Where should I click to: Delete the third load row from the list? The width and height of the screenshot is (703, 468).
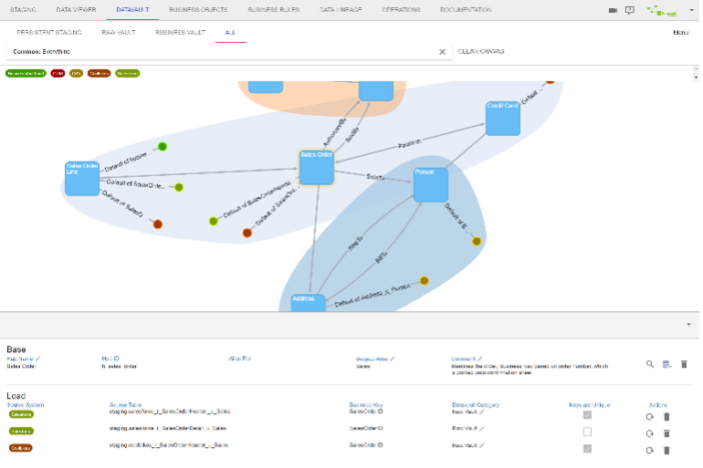[666, 450]
